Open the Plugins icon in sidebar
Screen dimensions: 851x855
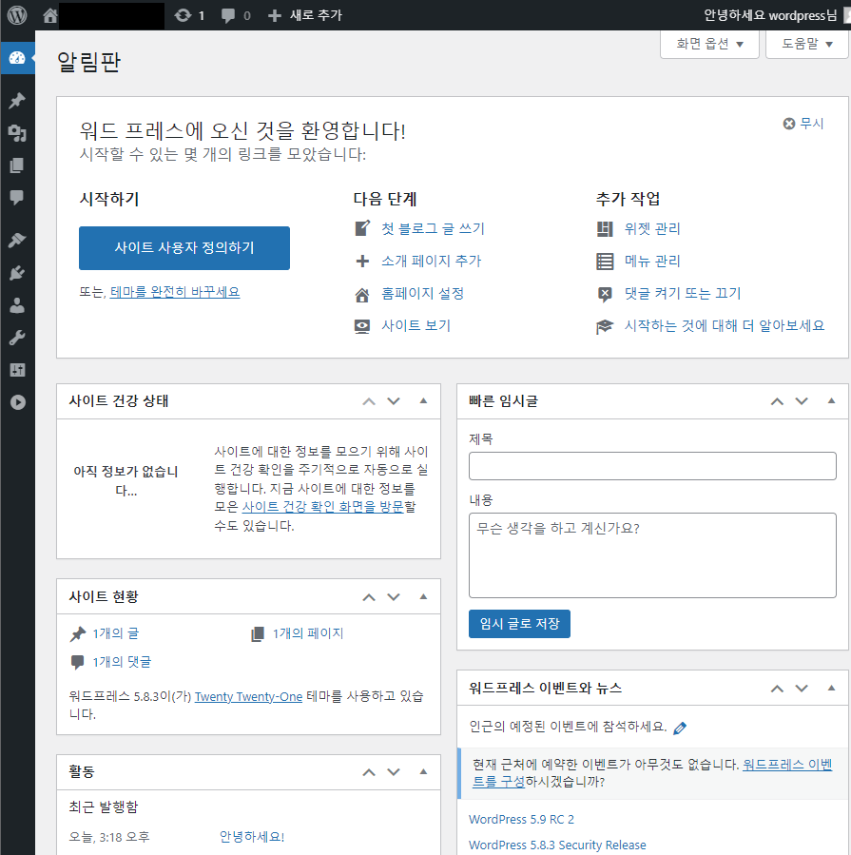(x=17, y=273)
